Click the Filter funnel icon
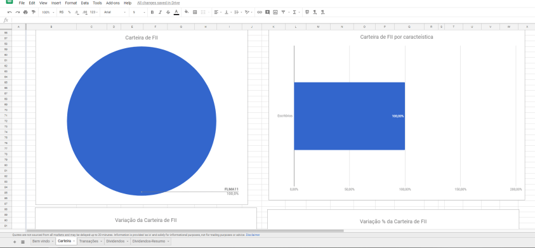The width and height of the screenshot is (535, 248). pos(283,12)
